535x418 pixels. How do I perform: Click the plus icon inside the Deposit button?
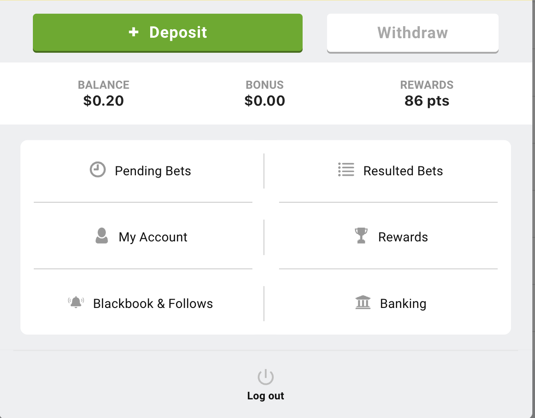tap(133, 32)
